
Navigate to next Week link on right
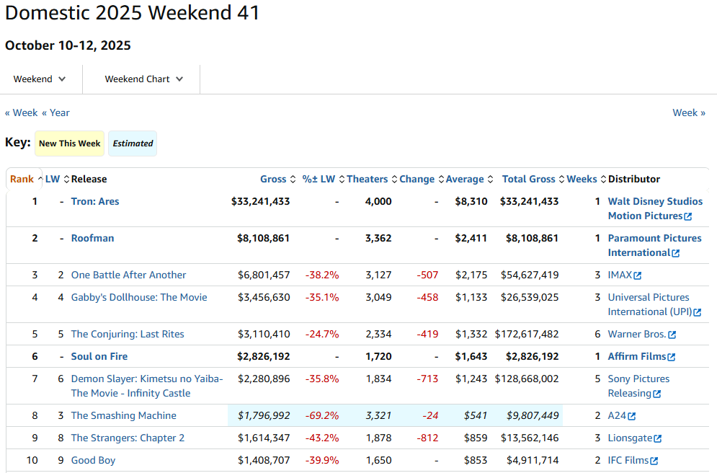click(x=688, y=112)
